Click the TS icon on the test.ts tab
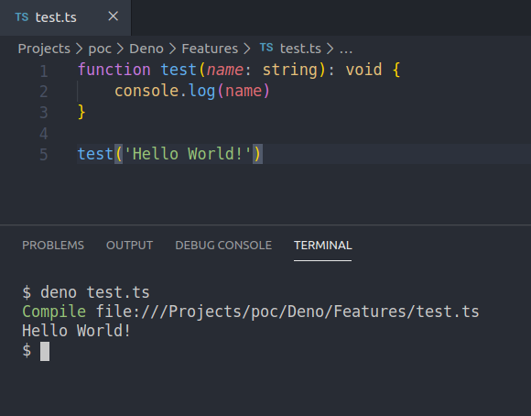Viewport: 531px width, 416px height. tap(22, 17)
